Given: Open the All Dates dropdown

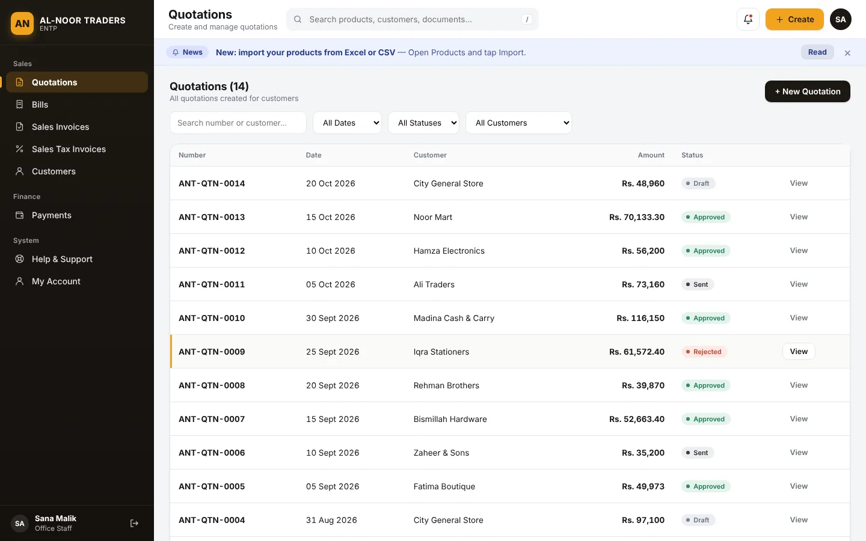Looking at the screenshot, I should point(347,123).
